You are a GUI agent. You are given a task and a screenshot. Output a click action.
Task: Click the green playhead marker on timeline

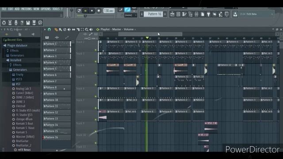point(147,38)
